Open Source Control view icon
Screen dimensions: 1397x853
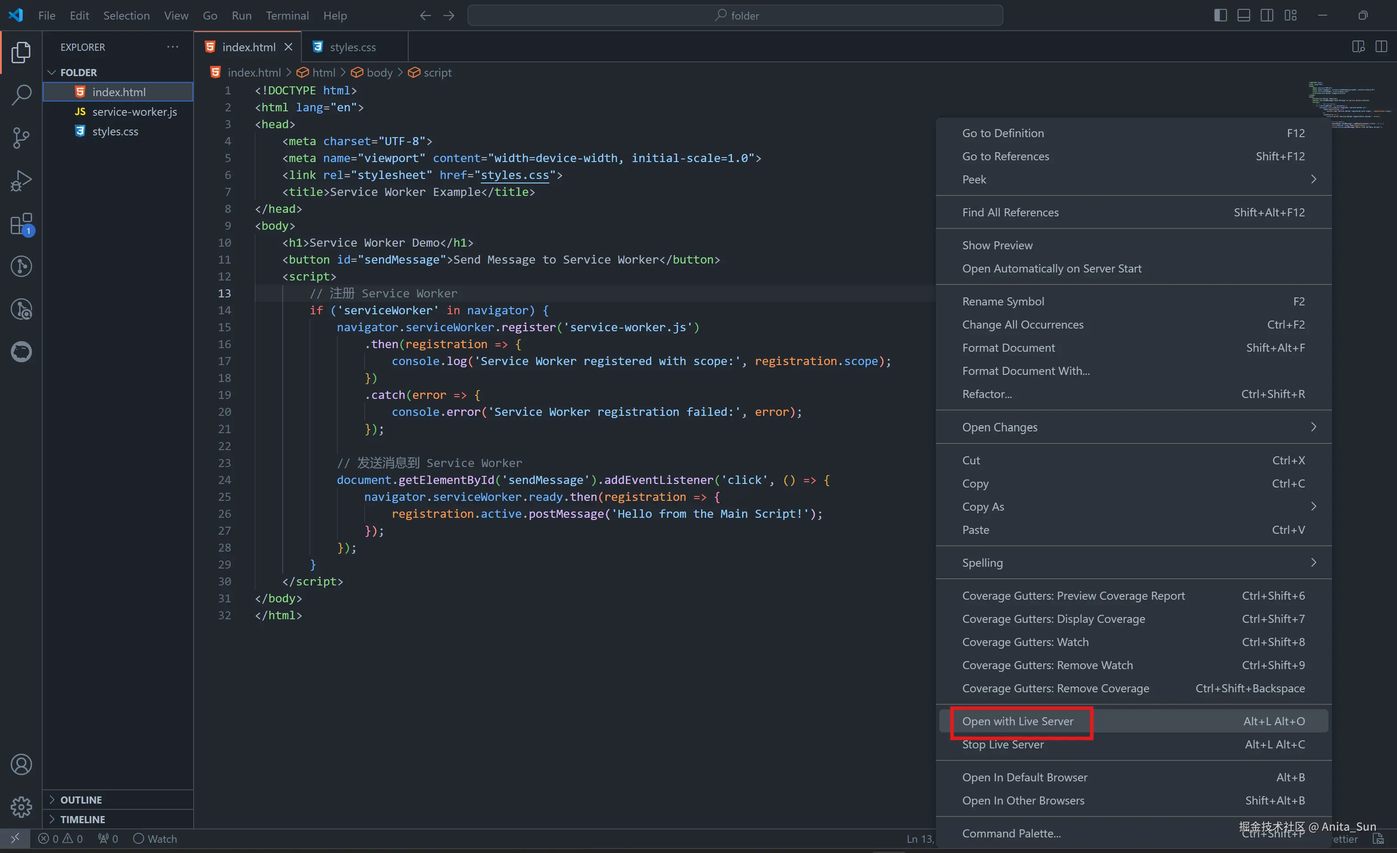click(x=21, y=138)
